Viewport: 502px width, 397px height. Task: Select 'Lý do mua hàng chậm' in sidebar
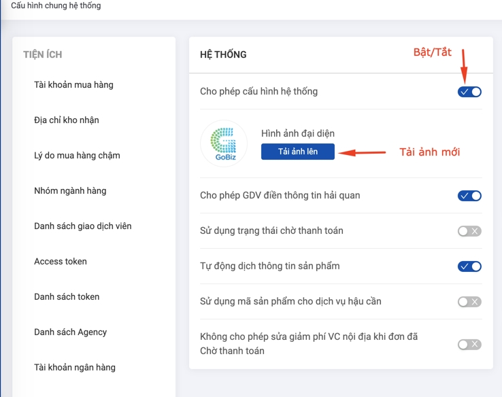(x=77, y=156)
